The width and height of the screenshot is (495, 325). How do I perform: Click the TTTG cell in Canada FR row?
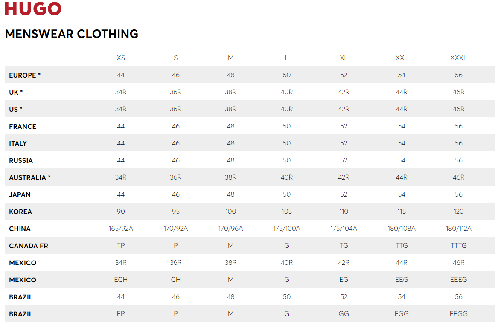point(458,246)
